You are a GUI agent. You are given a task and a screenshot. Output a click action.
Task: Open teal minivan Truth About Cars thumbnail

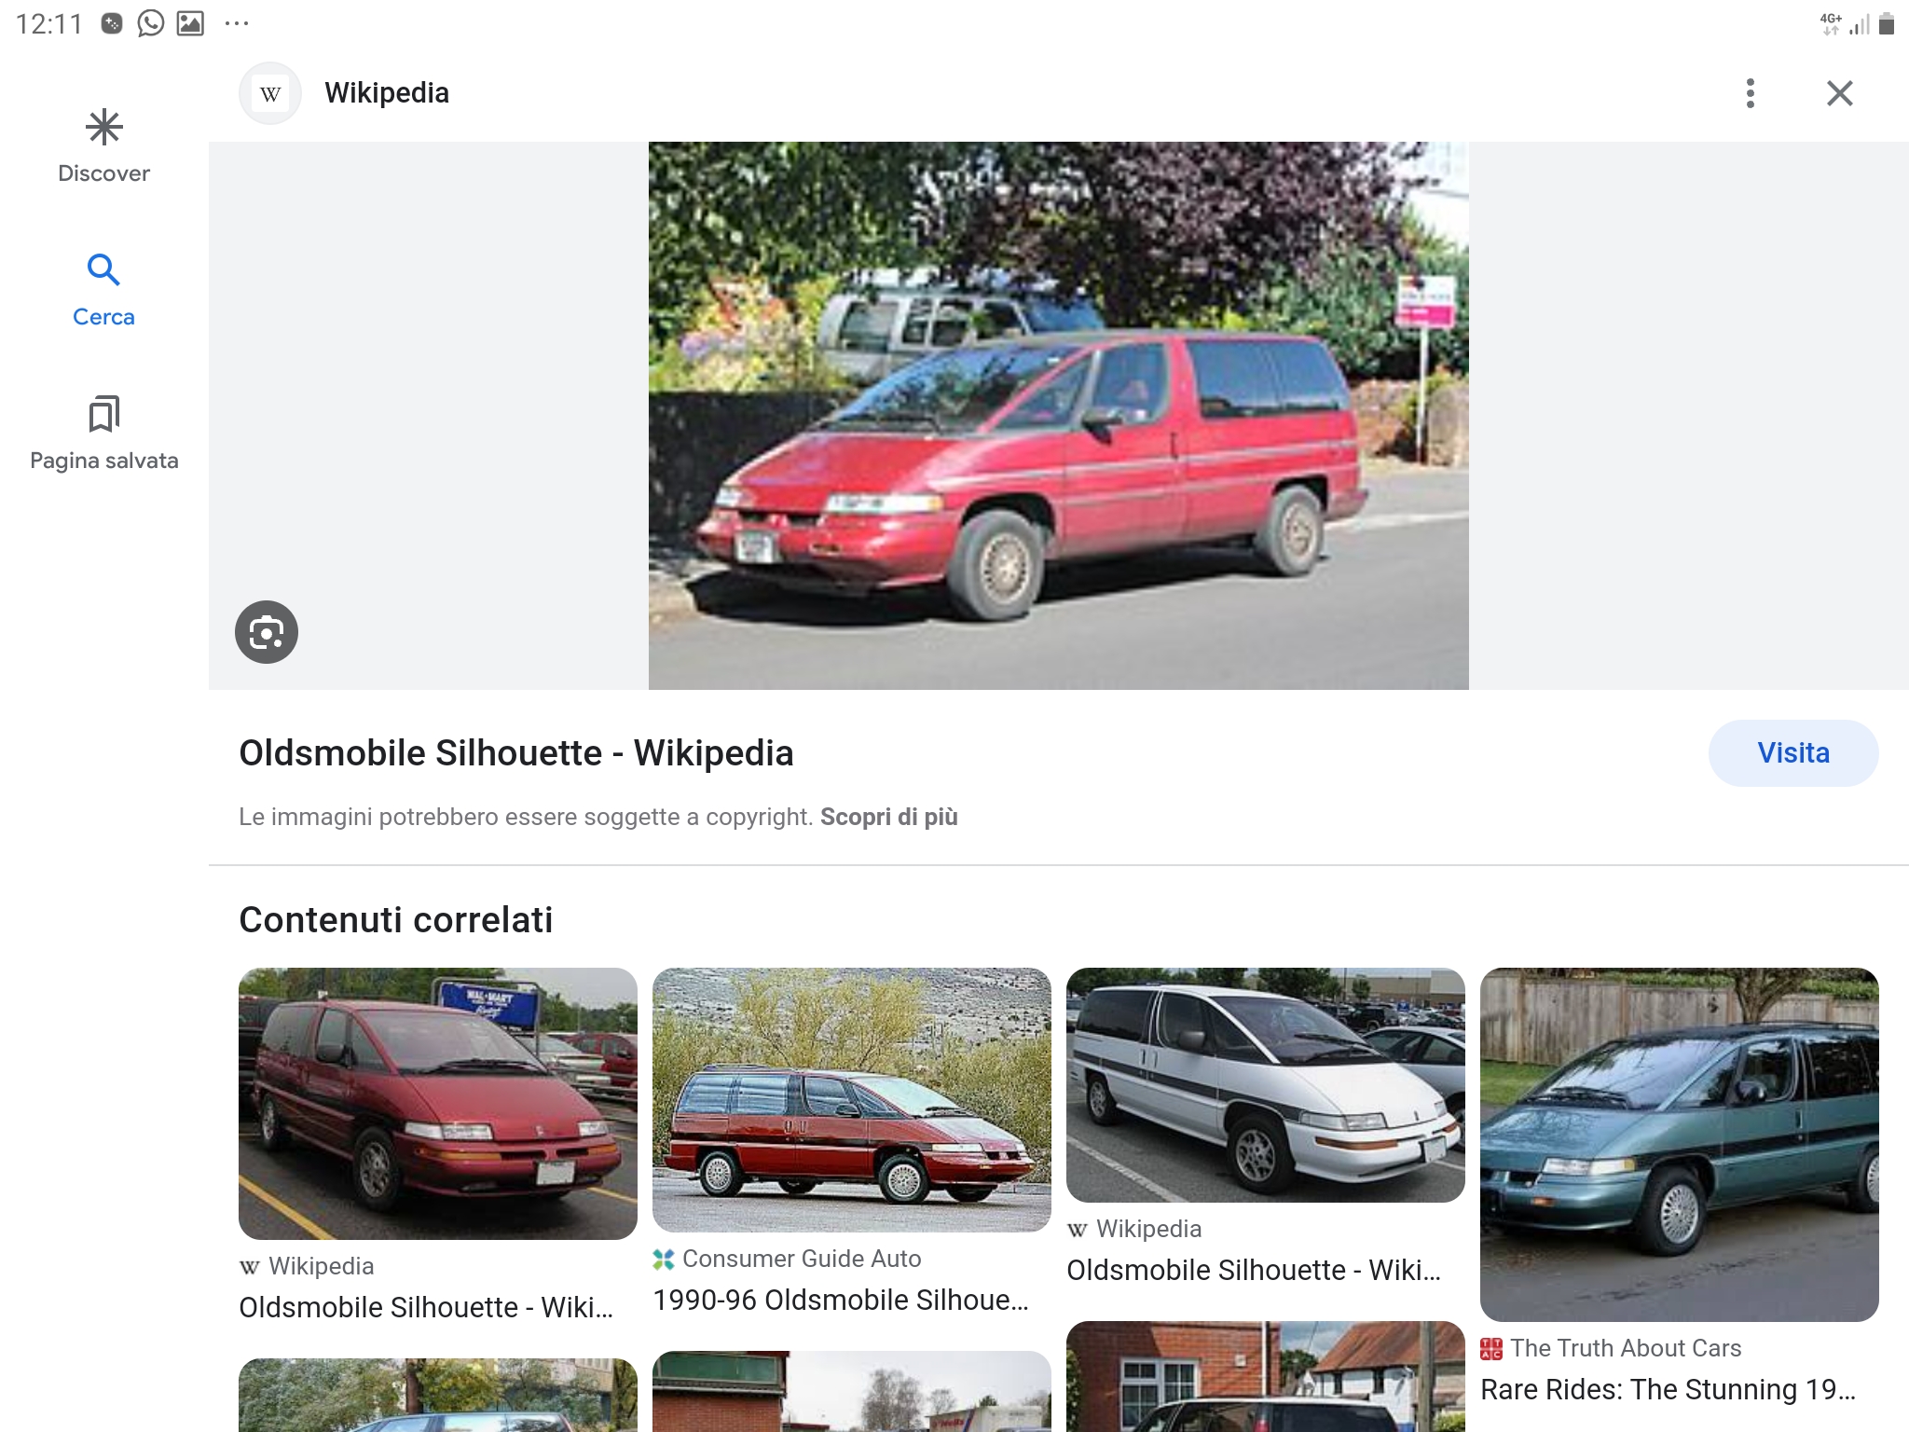point(1679,1144)
